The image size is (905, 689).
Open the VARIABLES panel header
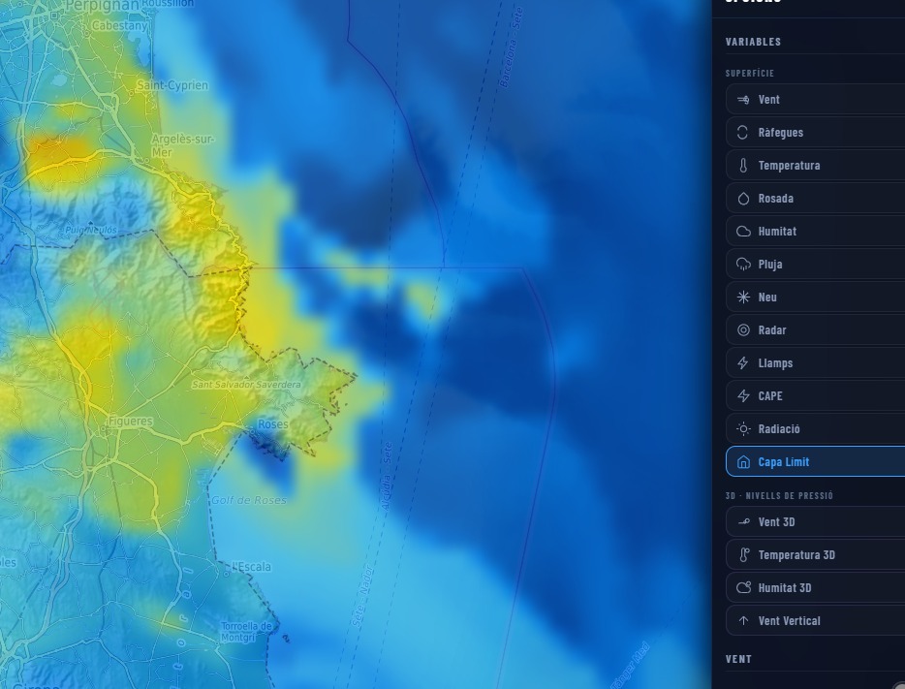tap(753, 42)
